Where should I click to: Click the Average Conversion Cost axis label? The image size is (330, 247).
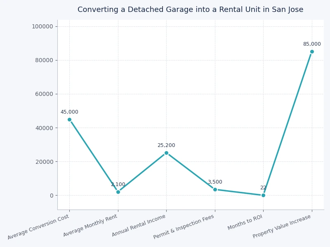click(x=38, y=227)
